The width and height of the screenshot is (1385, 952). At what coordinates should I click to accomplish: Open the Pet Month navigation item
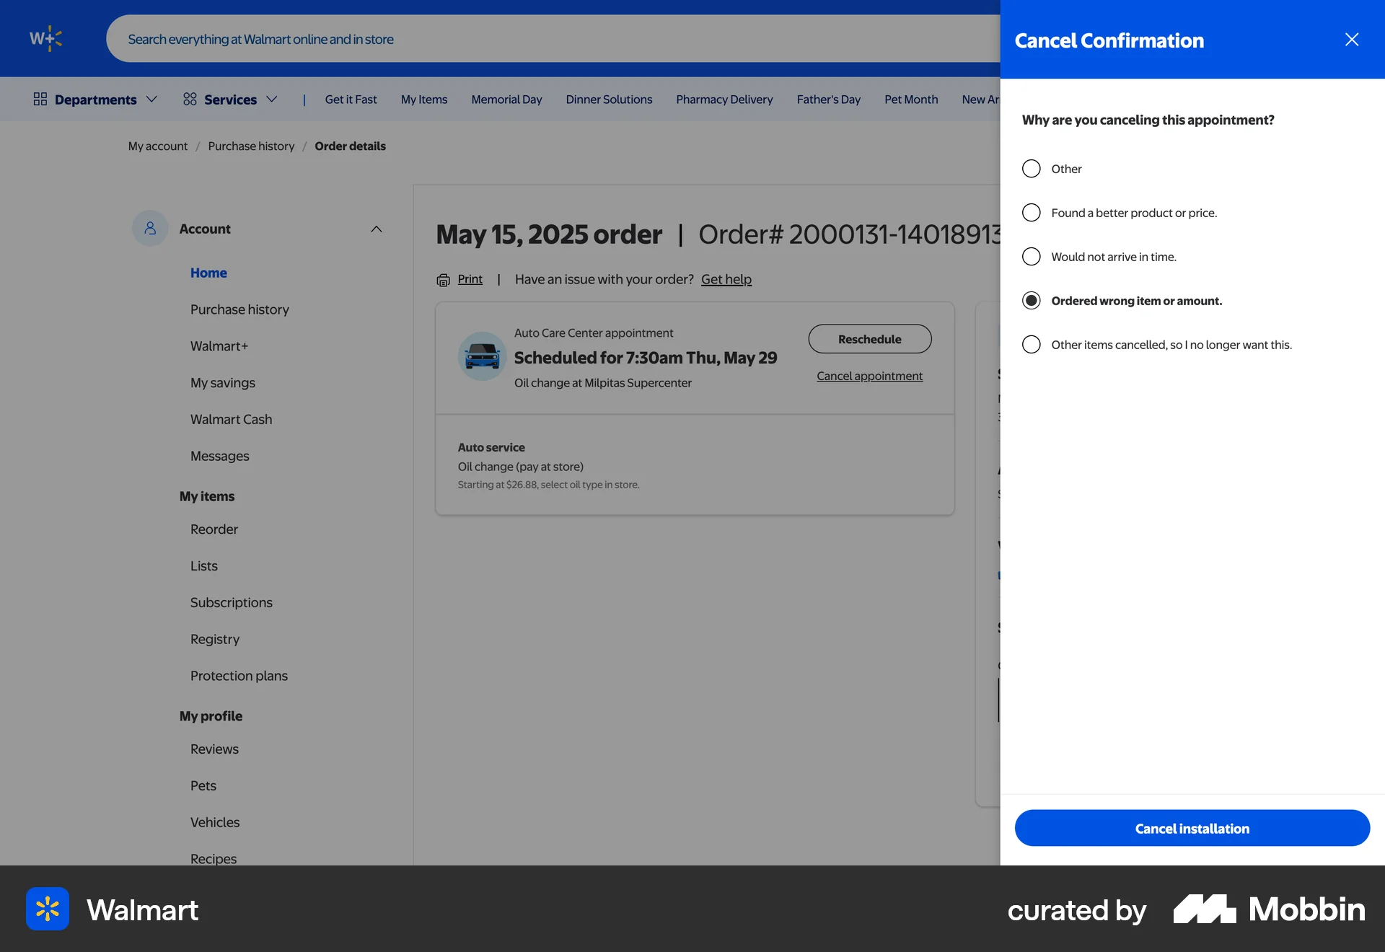(x=911, y=99)
